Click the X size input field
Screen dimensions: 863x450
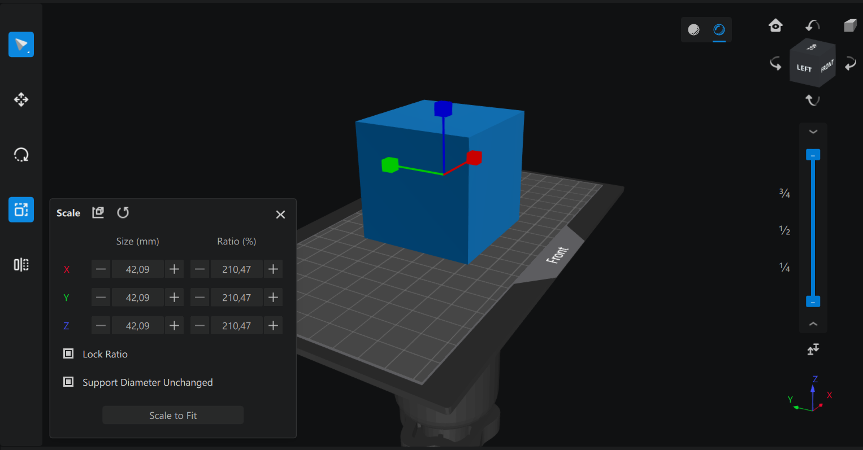(137, 269)
